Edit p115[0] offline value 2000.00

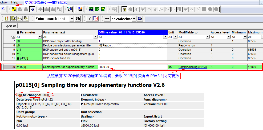[133, 67]
